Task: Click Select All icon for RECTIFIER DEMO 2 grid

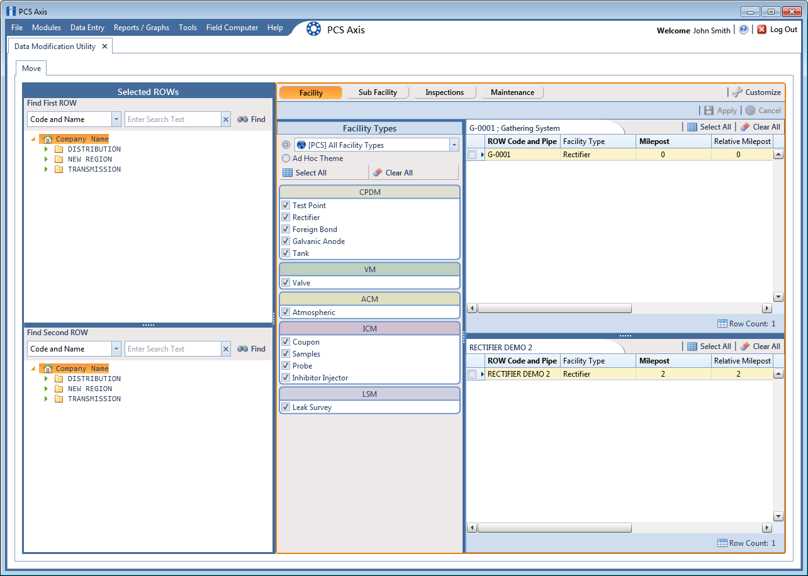Action: (692, 346)
